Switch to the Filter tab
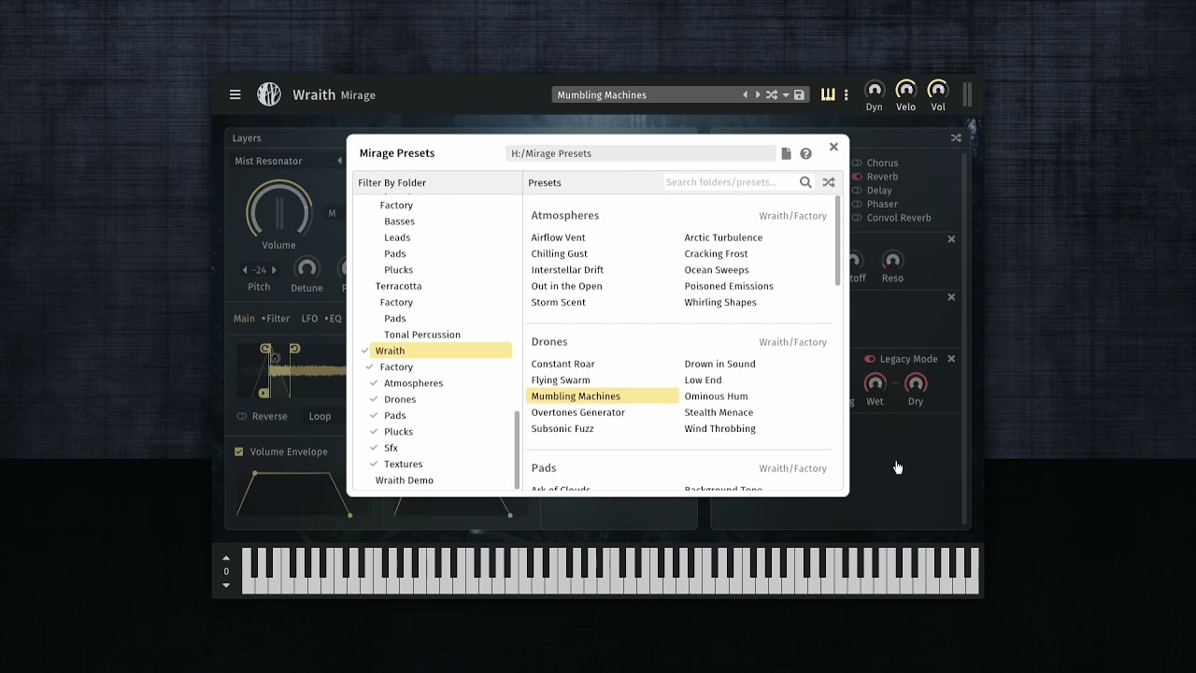The height and width of the screenshot is (673, 1196). [x=276, y=319]
